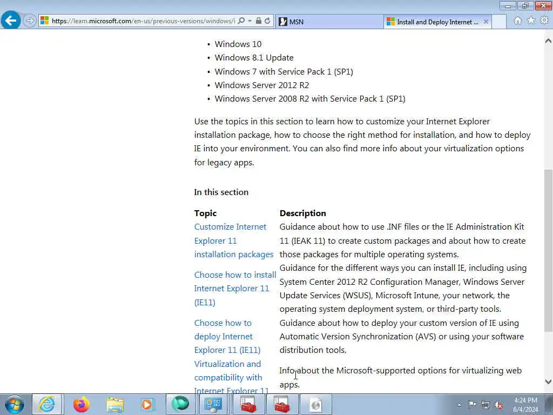Open a new blank tab
This screenshot has height=415, width=553.
[x=498, y=22]
